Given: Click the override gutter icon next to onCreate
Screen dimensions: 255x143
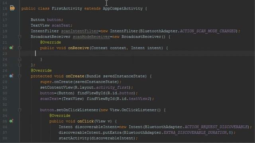Looking at the screenshot, I should pyautogui.click(x=11, y=76).
